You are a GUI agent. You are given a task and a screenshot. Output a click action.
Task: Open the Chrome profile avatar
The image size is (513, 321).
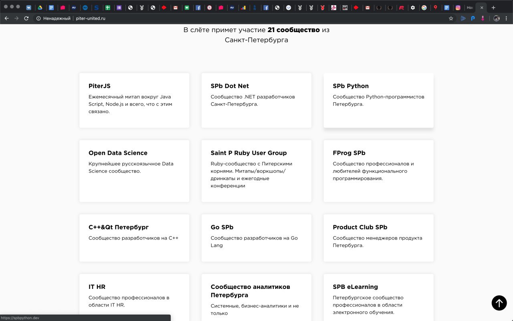point(497,18)
